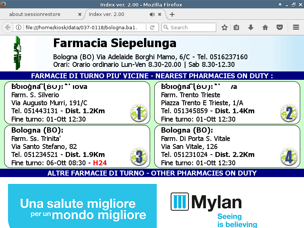Open Farm. Di Porta S. Vitale card
The height and width of the screenshot is (228, 304).
tap(227, 147)
